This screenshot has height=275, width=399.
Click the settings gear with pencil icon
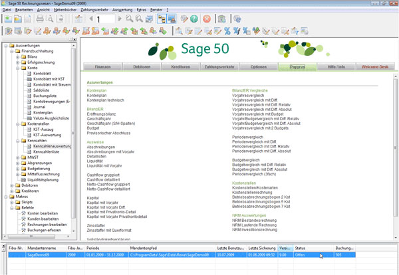[184, 19]
